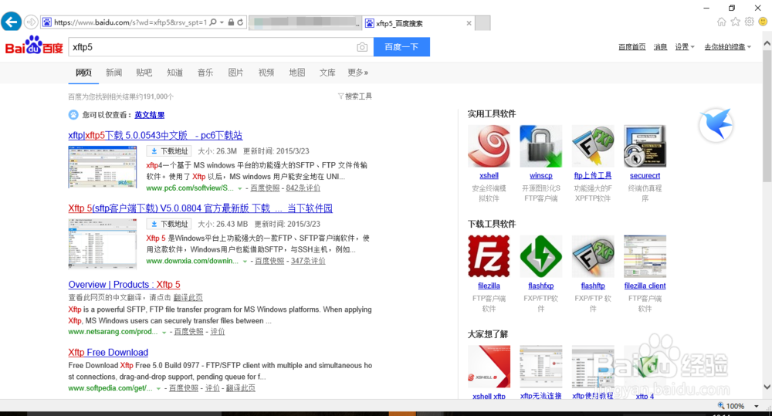Switch to the 贴吧 tab
Viewport: 772px width, 416px height.
[144, 73]
